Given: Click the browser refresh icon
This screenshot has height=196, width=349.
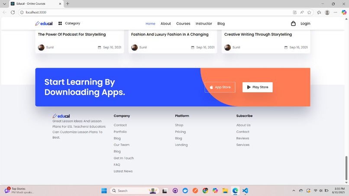Looking at the screenshot, I should tap(13, 12).
